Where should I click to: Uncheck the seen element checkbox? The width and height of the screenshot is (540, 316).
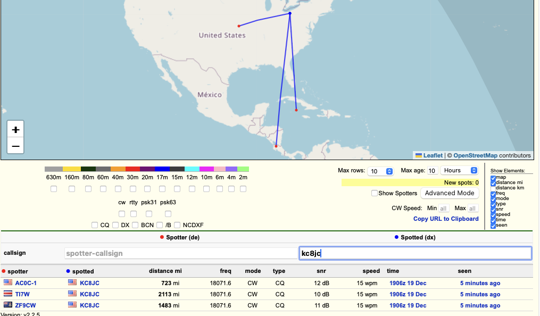pos(493,226)
